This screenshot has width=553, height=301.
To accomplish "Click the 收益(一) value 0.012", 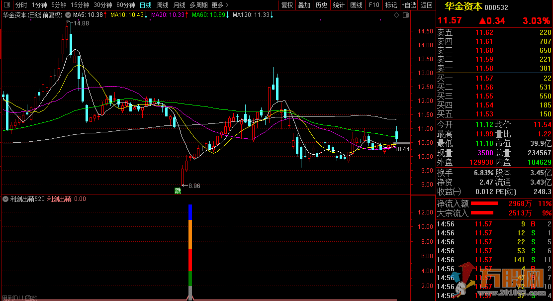I will pos(484,192).
